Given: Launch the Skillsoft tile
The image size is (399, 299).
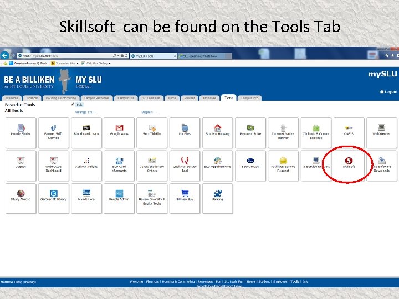Looking at the screenshot, I should coord(349,166).
